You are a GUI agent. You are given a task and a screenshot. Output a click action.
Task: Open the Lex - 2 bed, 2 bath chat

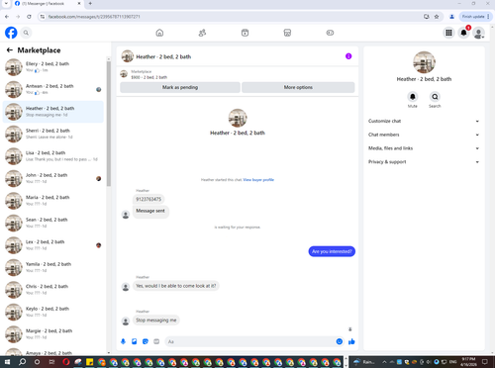[53, 245]
